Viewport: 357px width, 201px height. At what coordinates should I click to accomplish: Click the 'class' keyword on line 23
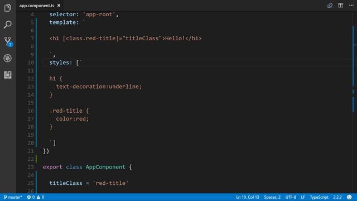[74, 167]
